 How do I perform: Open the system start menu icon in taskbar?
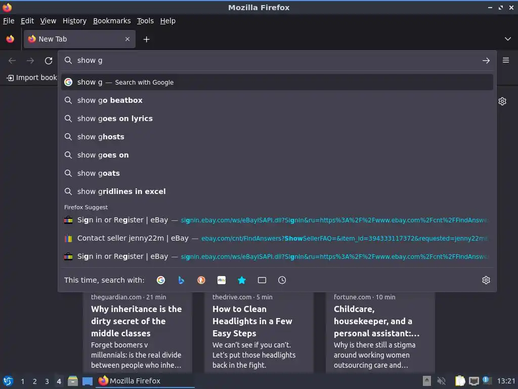pyautogui.click(x=8, y=381)
